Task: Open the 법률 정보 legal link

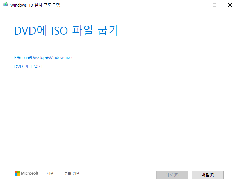Action: [x=72, y=173]
